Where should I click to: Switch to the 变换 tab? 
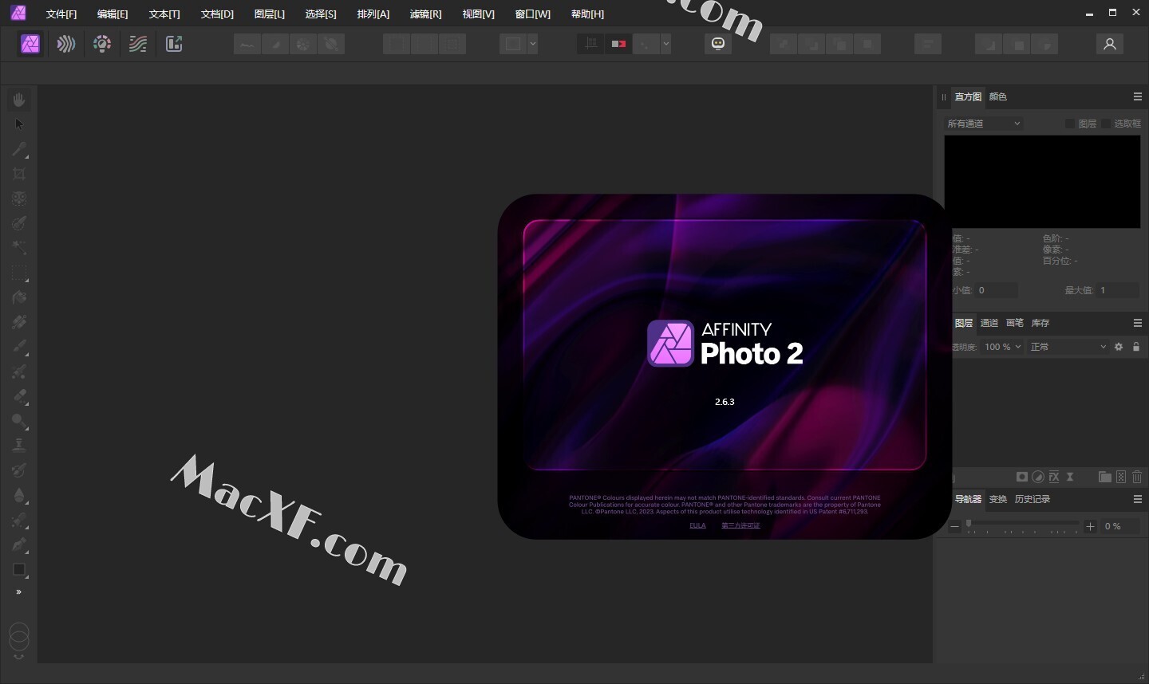point(998,499)
